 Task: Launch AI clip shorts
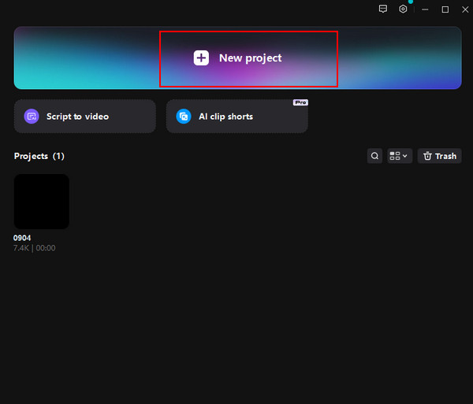(x=236, y=117)
